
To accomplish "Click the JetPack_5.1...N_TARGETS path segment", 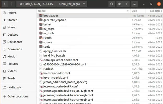I will tap(36, 4).
